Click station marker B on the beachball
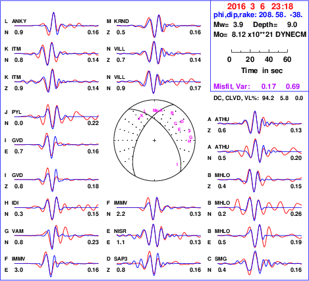 click(172, 113)
